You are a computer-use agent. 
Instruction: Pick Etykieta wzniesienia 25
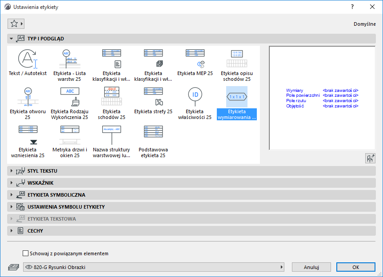[x=28, y=142]
